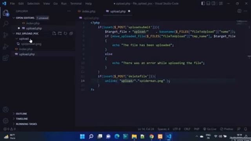The height and width of the screenshot is (141, 251).
Task: Open the File menu
Action: pos(12,4)
